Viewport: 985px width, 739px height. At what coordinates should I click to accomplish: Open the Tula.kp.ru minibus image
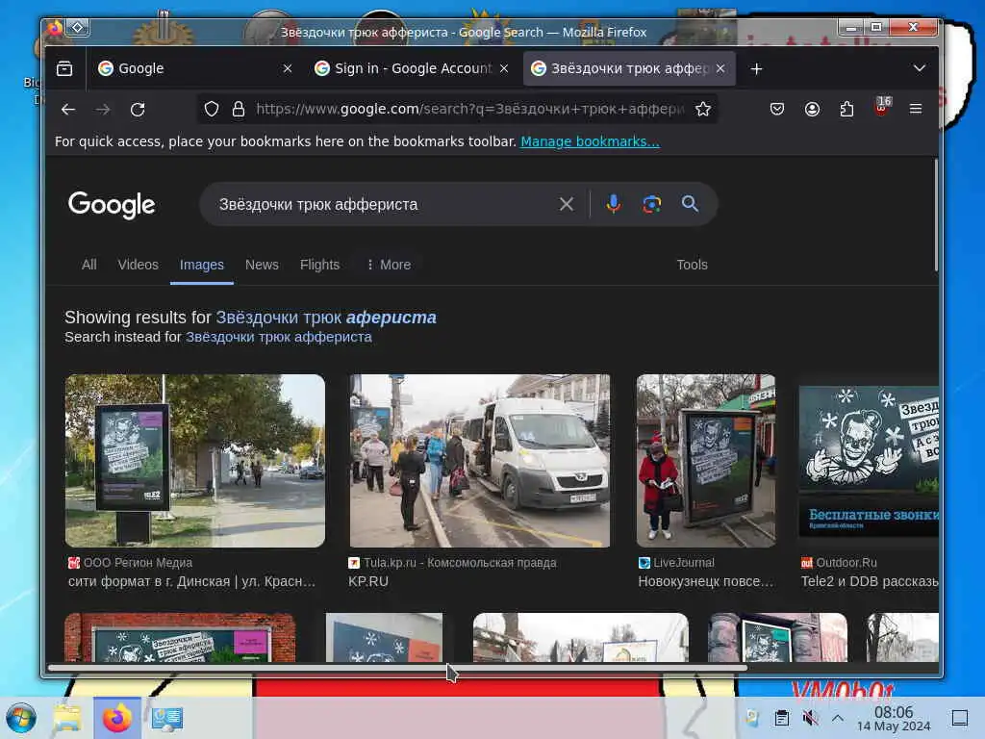[x=480, y=461]
